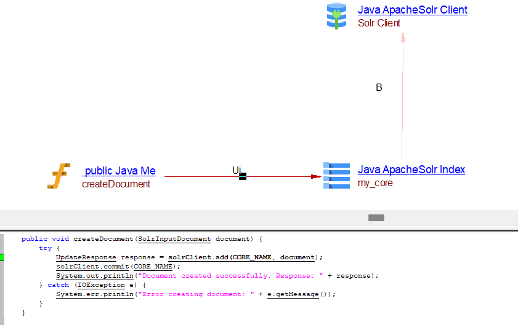The width and height of the screenshot is (518, 325).
Task: Click the UpdateResponse type in code
Action: tap(86, 257)
